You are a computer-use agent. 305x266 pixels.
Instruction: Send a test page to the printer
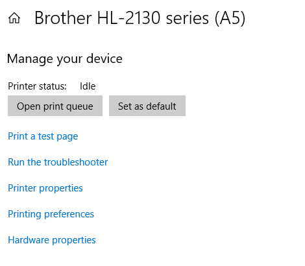tap(43, 136)
